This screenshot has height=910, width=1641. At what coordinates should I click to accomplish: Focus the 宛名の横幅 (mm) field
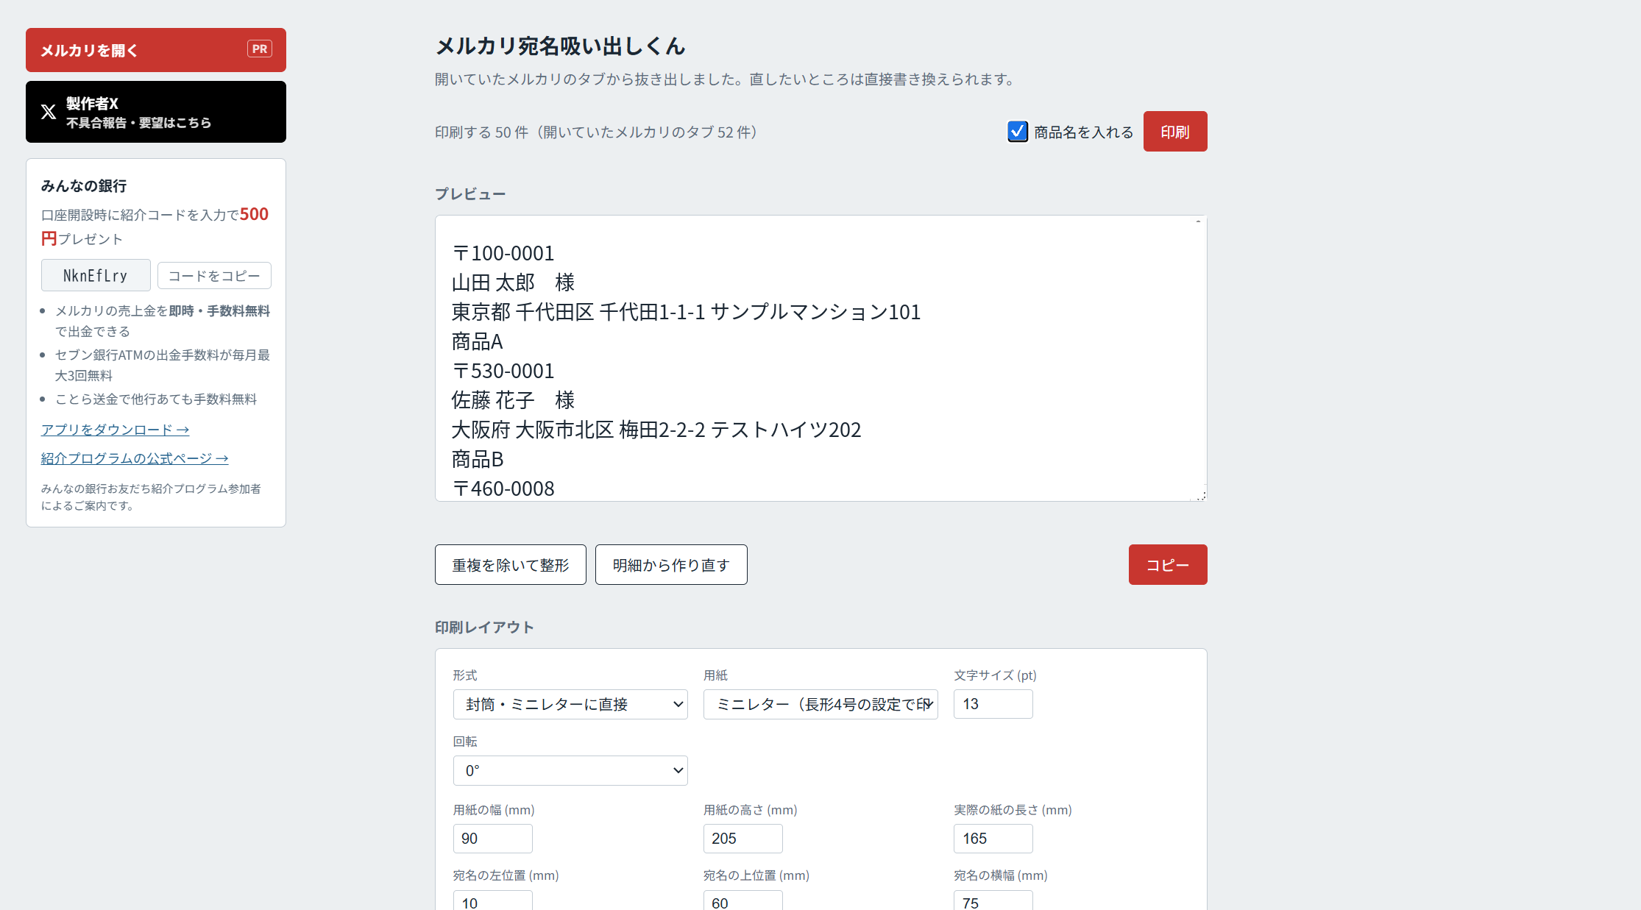(x=993, y=901)
